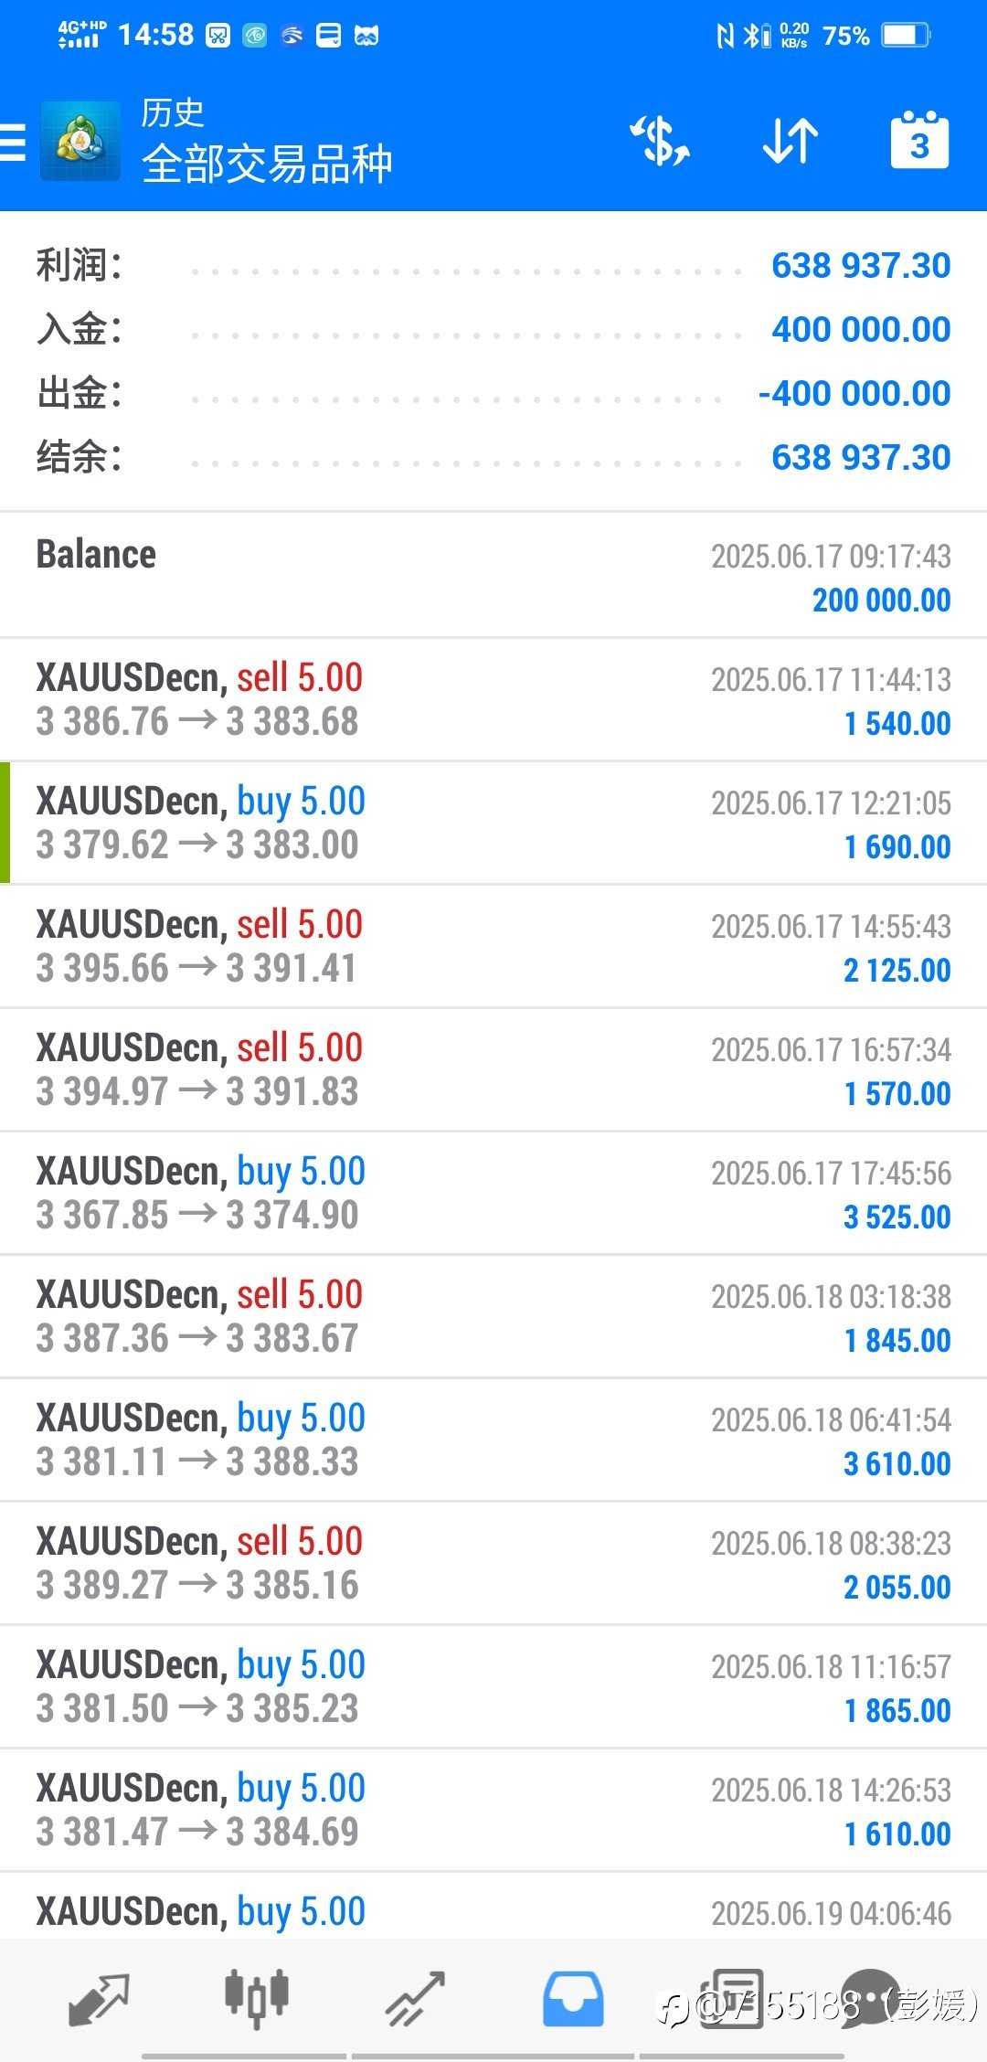
Task: Open the News tab icon
Action: pyautogui.click(x=731, y=1999)
